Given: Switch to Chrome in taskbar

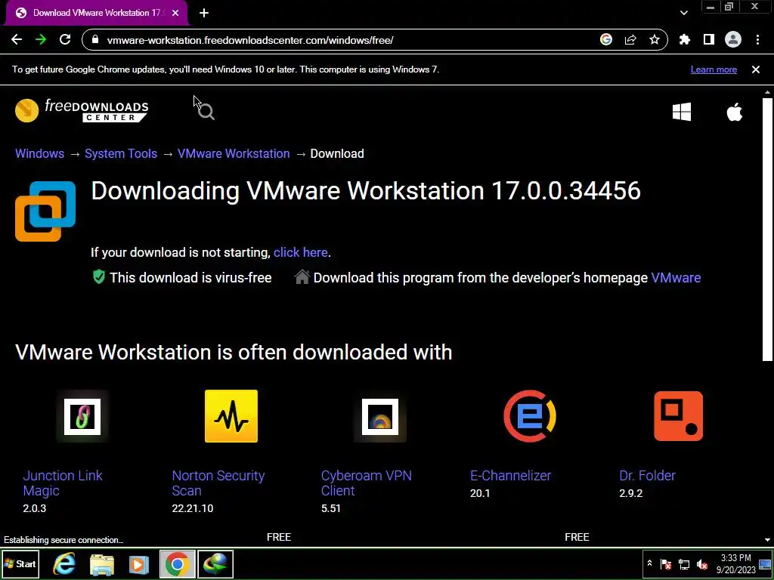Looking at the screenshot, I should [x=177, y=563].
